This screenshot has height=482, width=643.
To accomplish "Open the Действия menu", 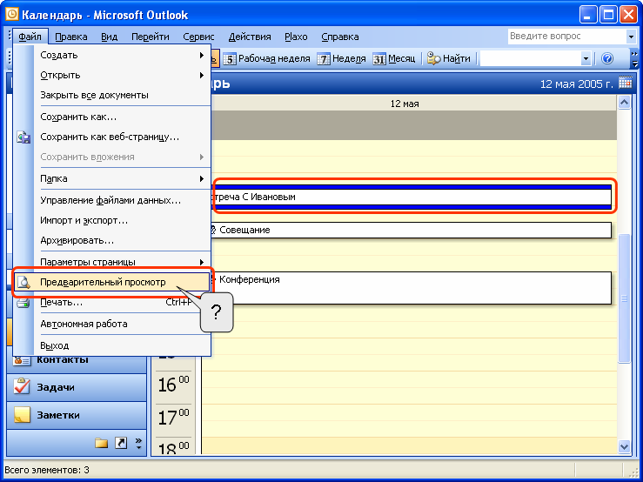I will pyautogui.click(x=250, y=37).
